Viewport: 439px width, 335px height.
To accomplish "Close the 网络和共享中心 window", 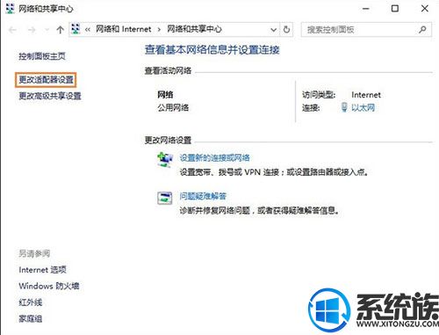I will click(425, 8).
